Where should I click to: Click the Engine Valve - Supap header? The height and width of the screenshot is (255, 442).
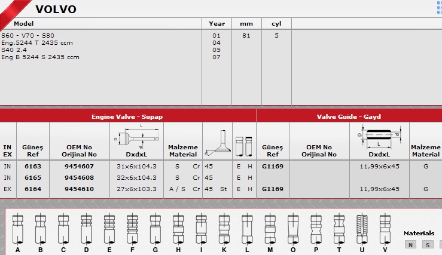(127, 116)
